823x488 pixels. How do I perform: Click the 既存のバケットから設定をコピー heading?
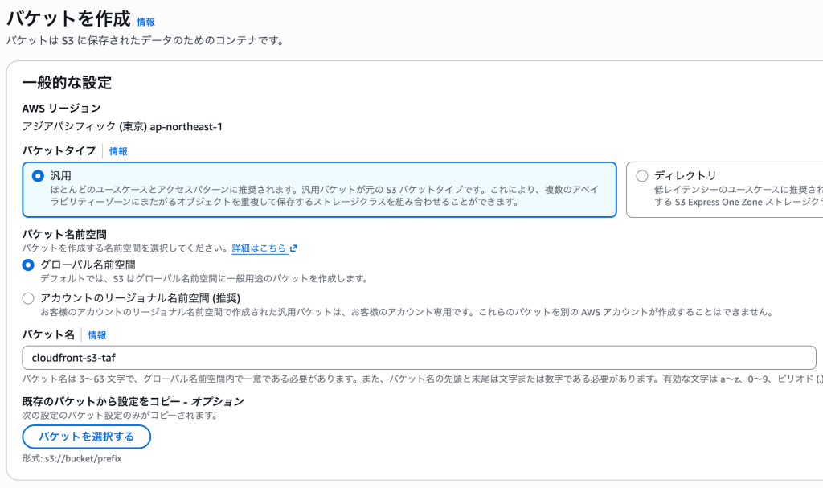(x=133, y=401)
